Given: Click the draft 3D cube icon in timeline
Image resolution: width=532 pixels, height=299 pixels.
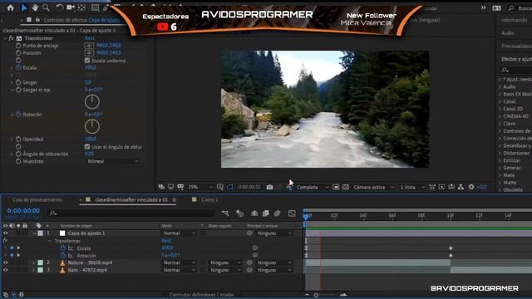Looking at the screenshot, I should click(x=240, y=213).
